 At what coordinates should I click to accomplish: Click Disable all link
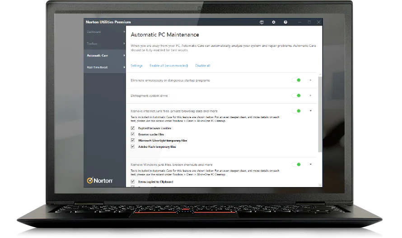[202, 65]
